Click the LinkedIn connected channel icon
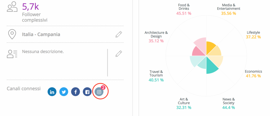 (x=52, y=92)
